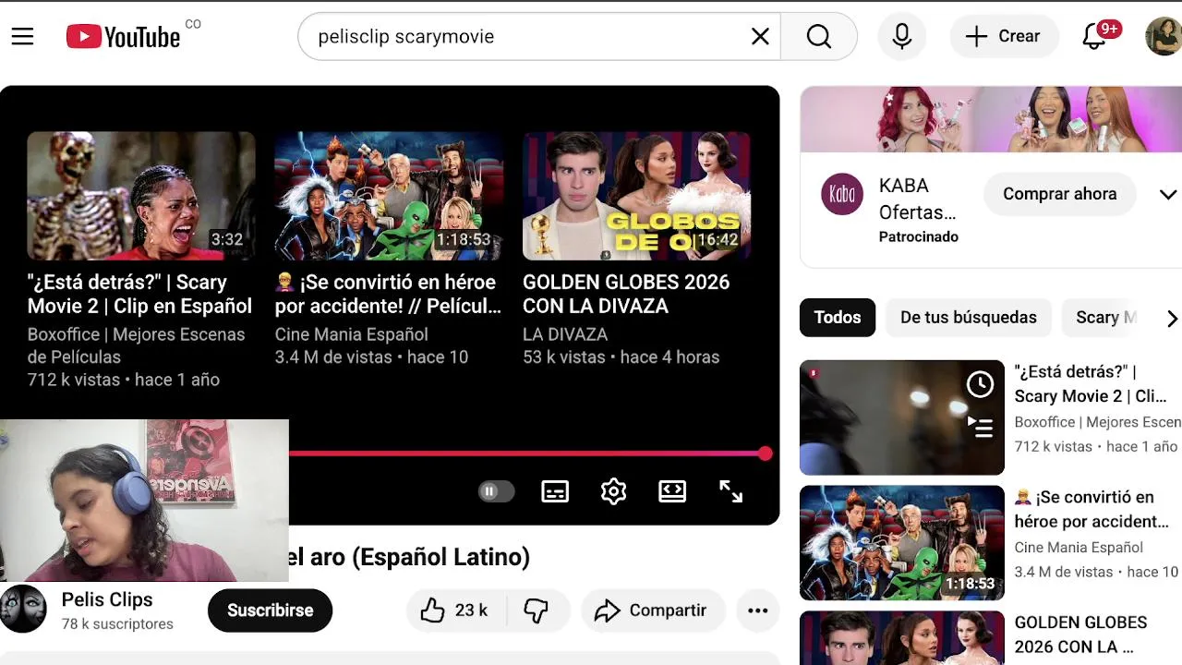Click sidebar title GOLDEN GLOBES 2026 CON LA
Image resolution: width=1182 pixels, height=665 pixels.
click(1080, 635)
